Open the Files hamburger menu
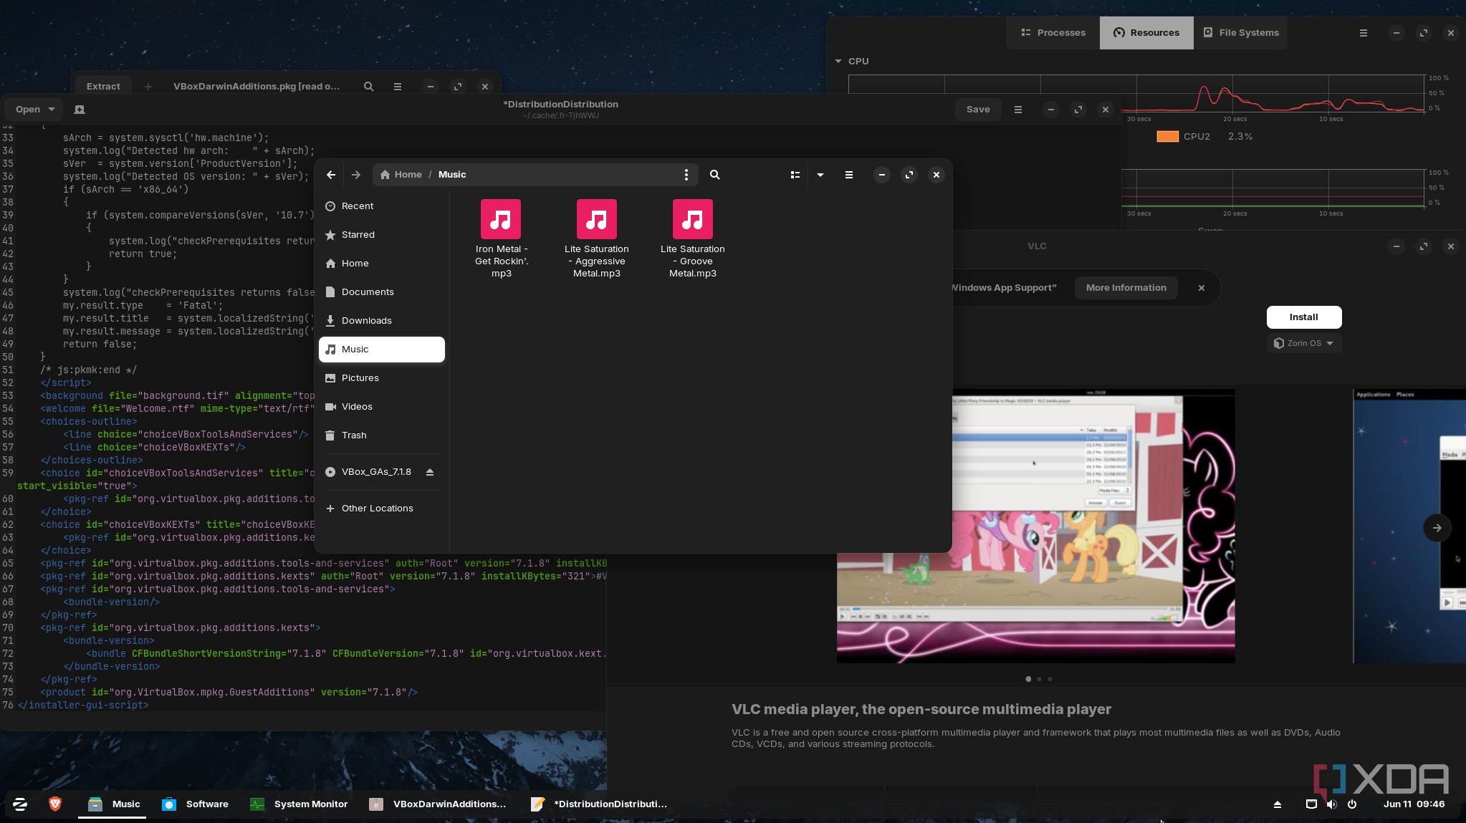The image size is (1466, 823). [849, 175]
